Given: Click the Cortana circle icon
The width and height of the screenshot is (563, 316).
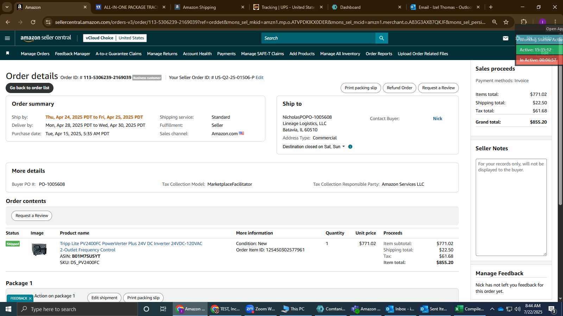Looking at the screenshot, I should pyautogui.click(x=146, y=309).
